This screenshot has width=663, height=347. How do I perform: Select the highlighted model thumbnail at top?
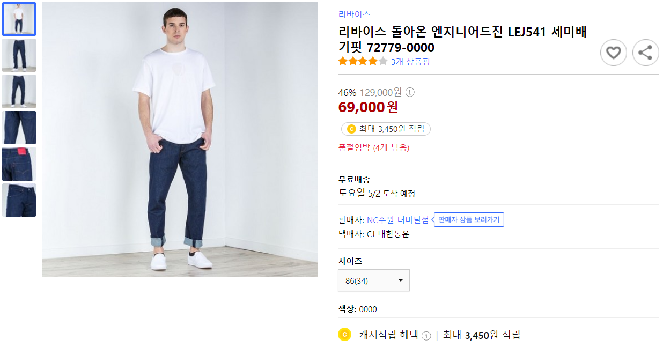pyautogui.click(x=19, y=19)
